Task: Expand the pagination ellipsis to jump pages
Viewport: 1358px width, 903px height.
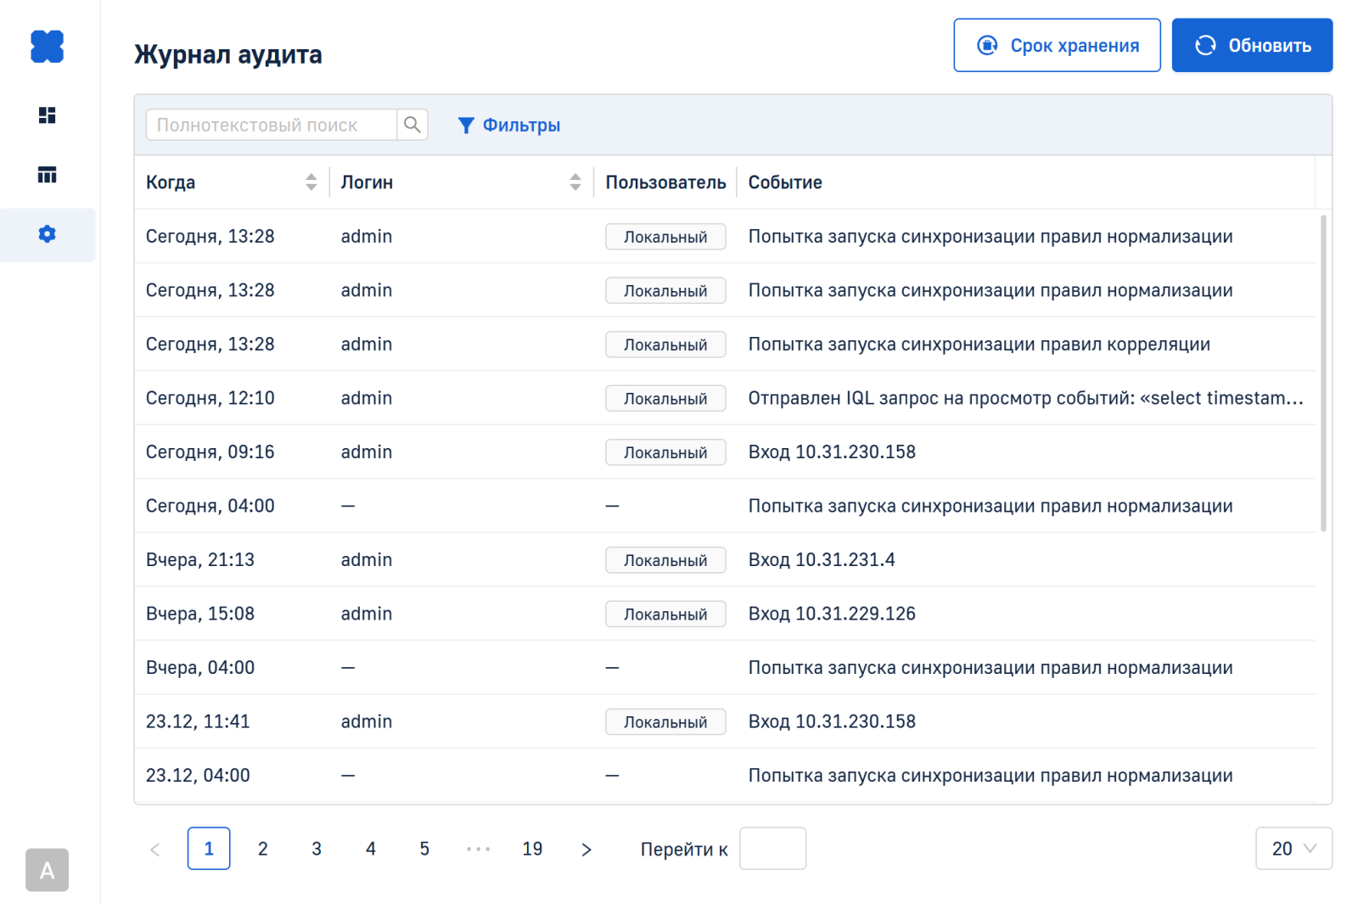Action: (479, 849)
